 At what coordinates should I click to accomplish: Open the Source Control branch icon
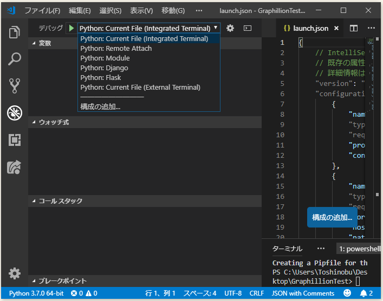click(15, 86)
